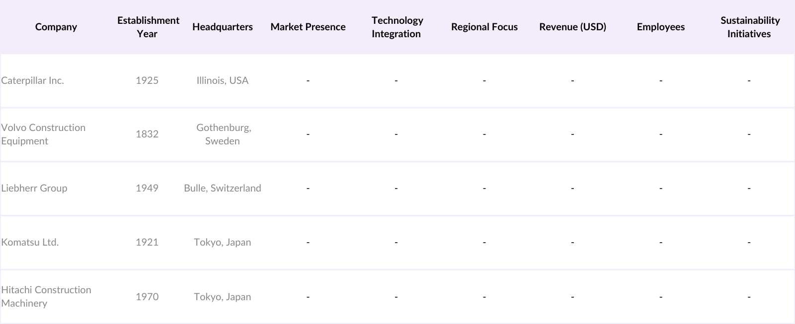Select the 1970 establishment year cell

(147, 297)
